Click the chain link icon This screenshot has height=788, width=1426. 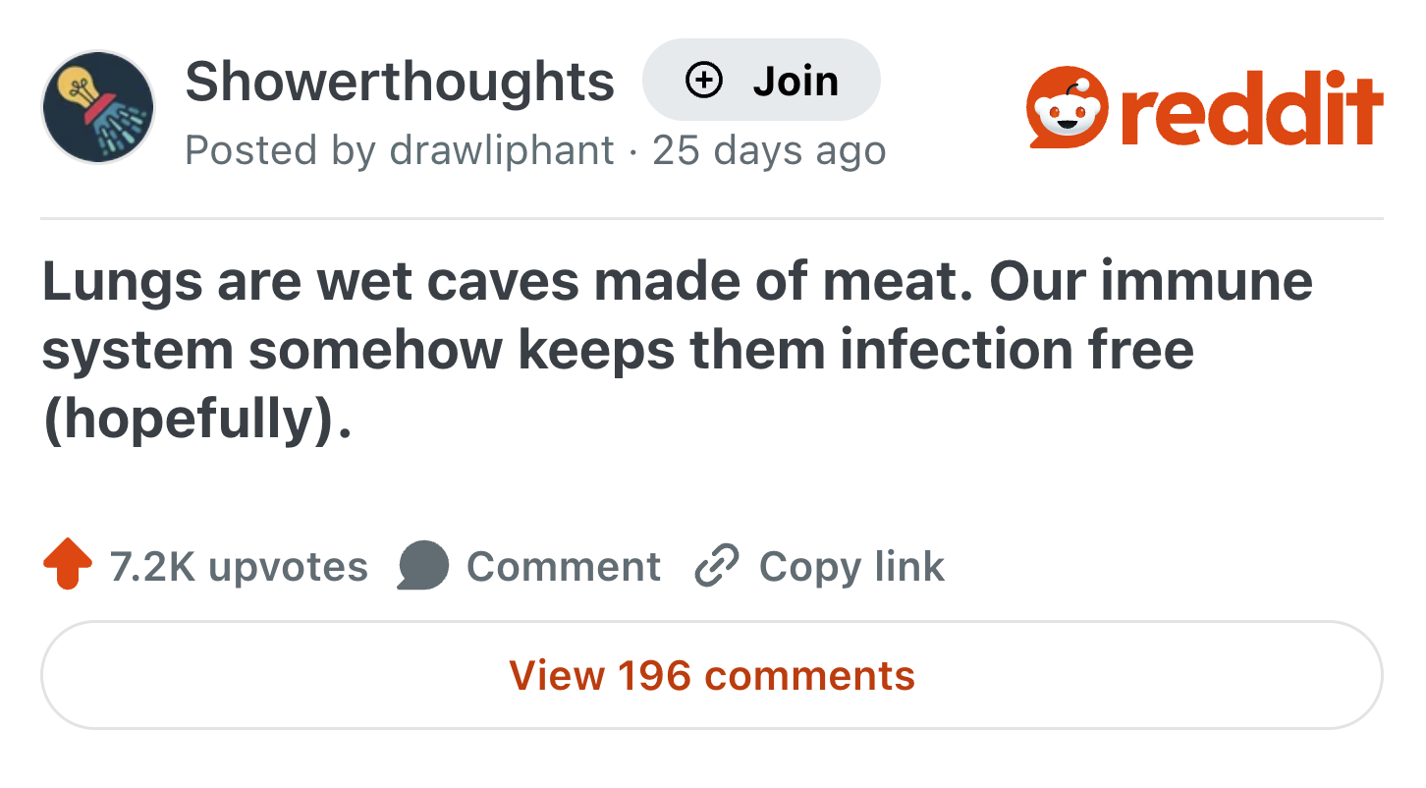(716, 567)
